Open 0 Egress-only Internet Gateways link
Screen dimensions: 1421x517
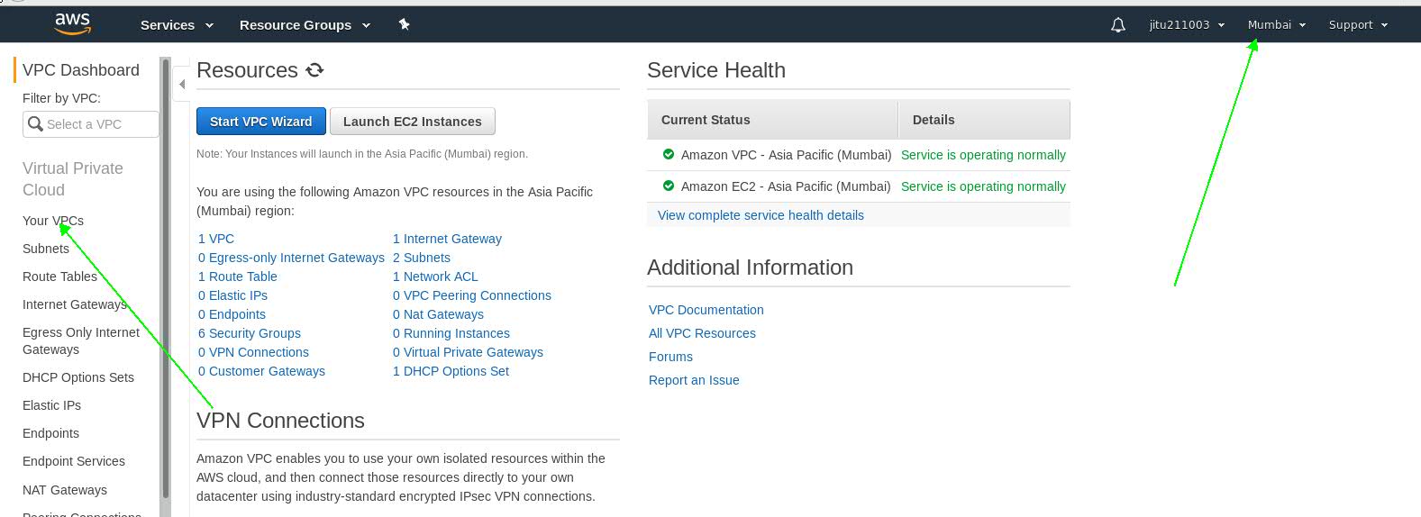(x=291, y=258)
